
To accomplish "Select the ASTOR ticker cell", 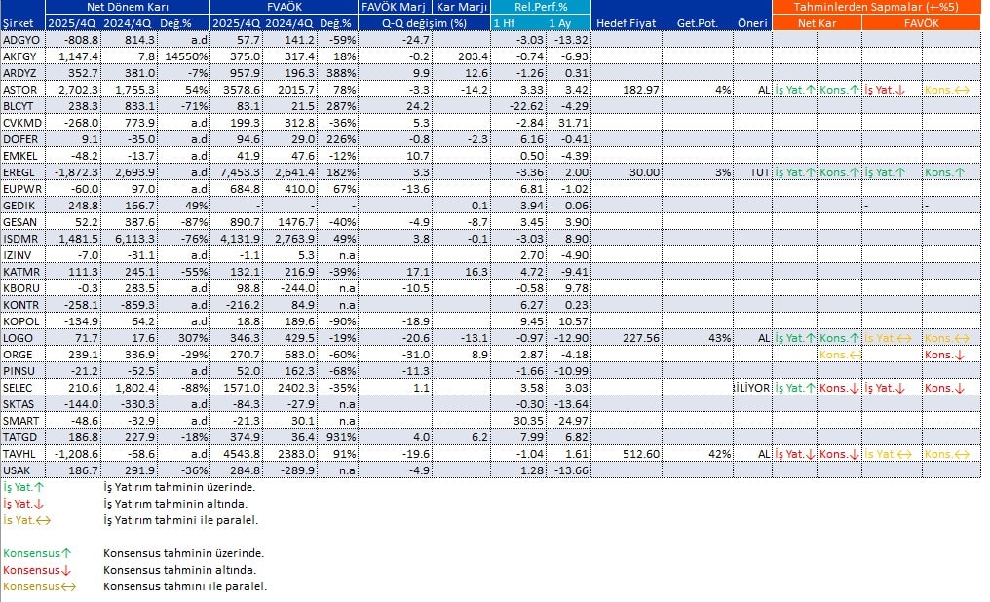I will [x=21, y=90].
